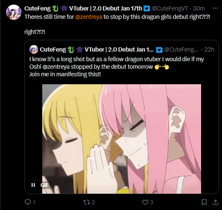
Task: Click the orange @zentreya mention
Action: click(89, 17)
